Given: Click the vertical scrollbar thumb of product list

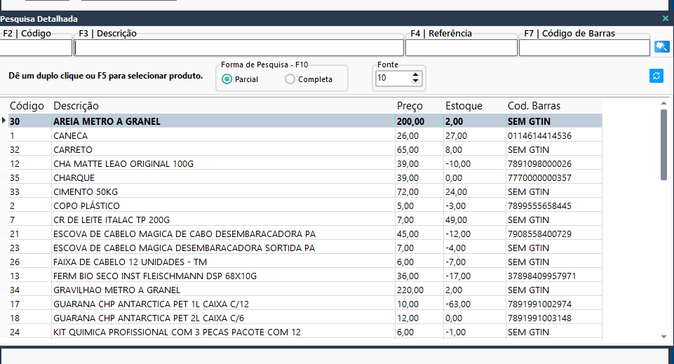Looking at the screenshot, I should click(x=663, y=144).
